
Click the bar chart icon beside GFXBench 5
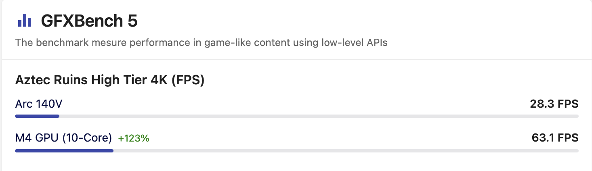click(24, 20)
